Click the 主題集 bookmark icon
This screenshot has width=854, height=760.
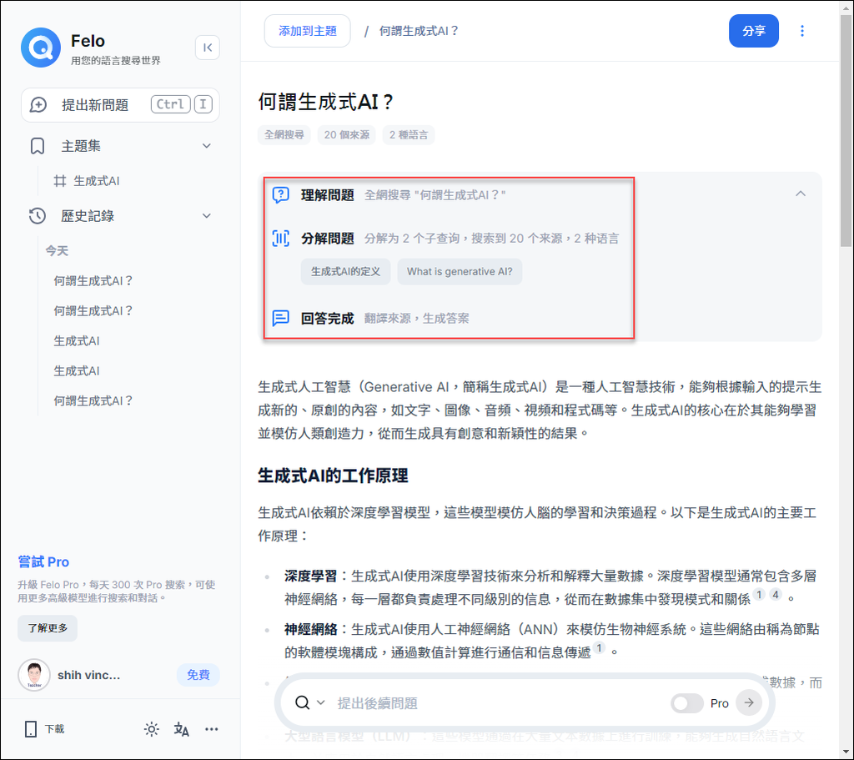[37, 146]
